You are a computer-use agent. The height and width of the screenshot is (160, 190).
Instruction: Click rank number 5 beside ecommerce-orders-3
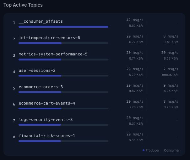pos(14,88)
